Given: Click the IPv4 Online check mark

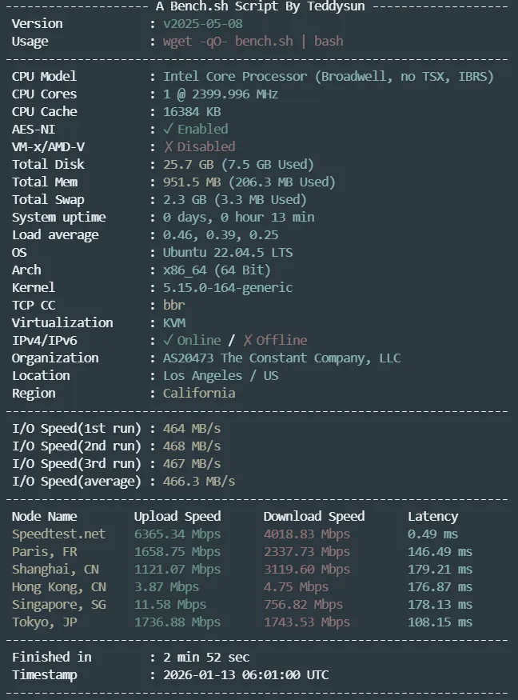Looking at the screenshot, I should click(168, 340).
